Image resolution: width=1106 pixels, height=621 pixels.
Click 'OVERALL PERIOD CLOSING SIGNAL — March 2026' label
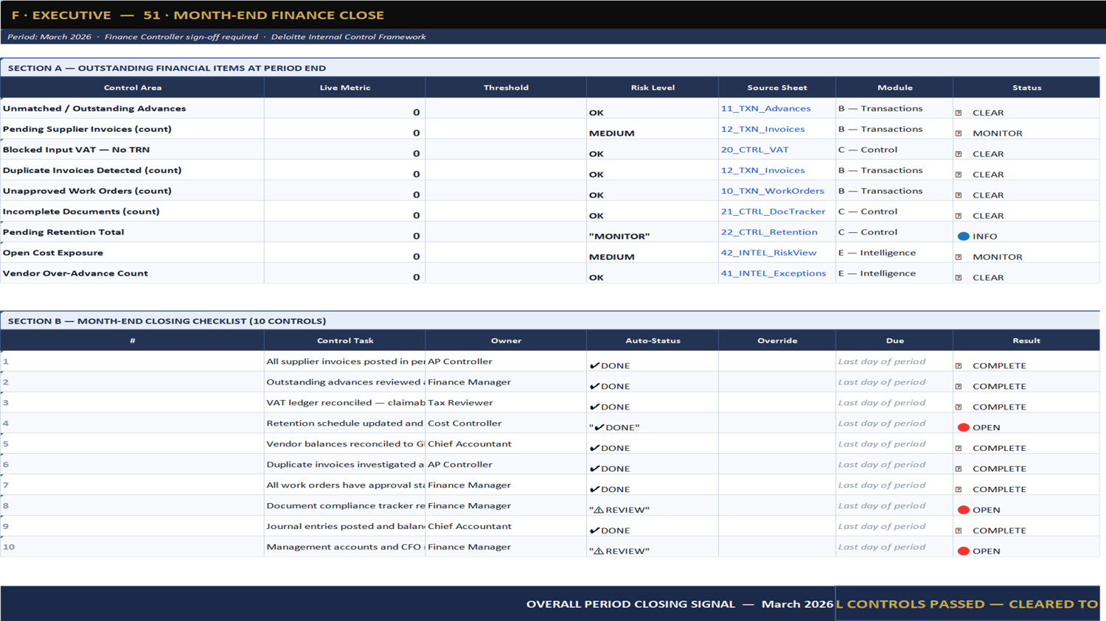679,604
